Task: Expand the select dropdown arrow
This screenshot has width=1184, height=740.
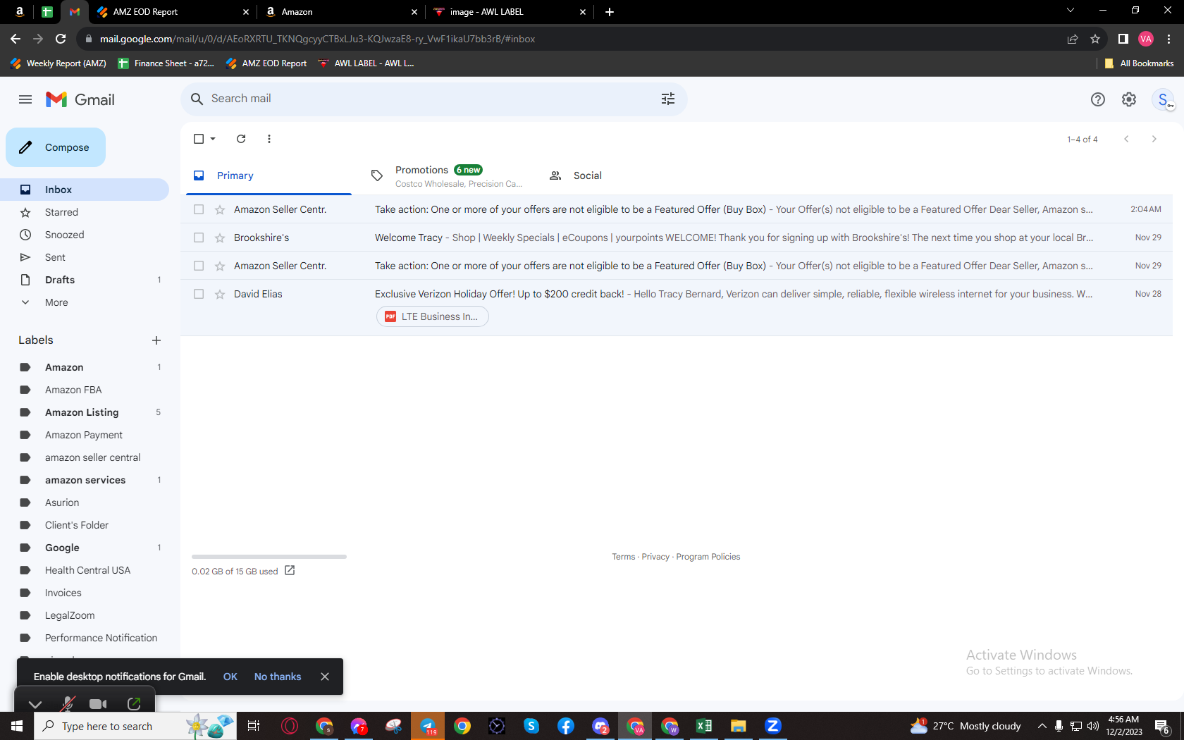Action: (213, 139)
